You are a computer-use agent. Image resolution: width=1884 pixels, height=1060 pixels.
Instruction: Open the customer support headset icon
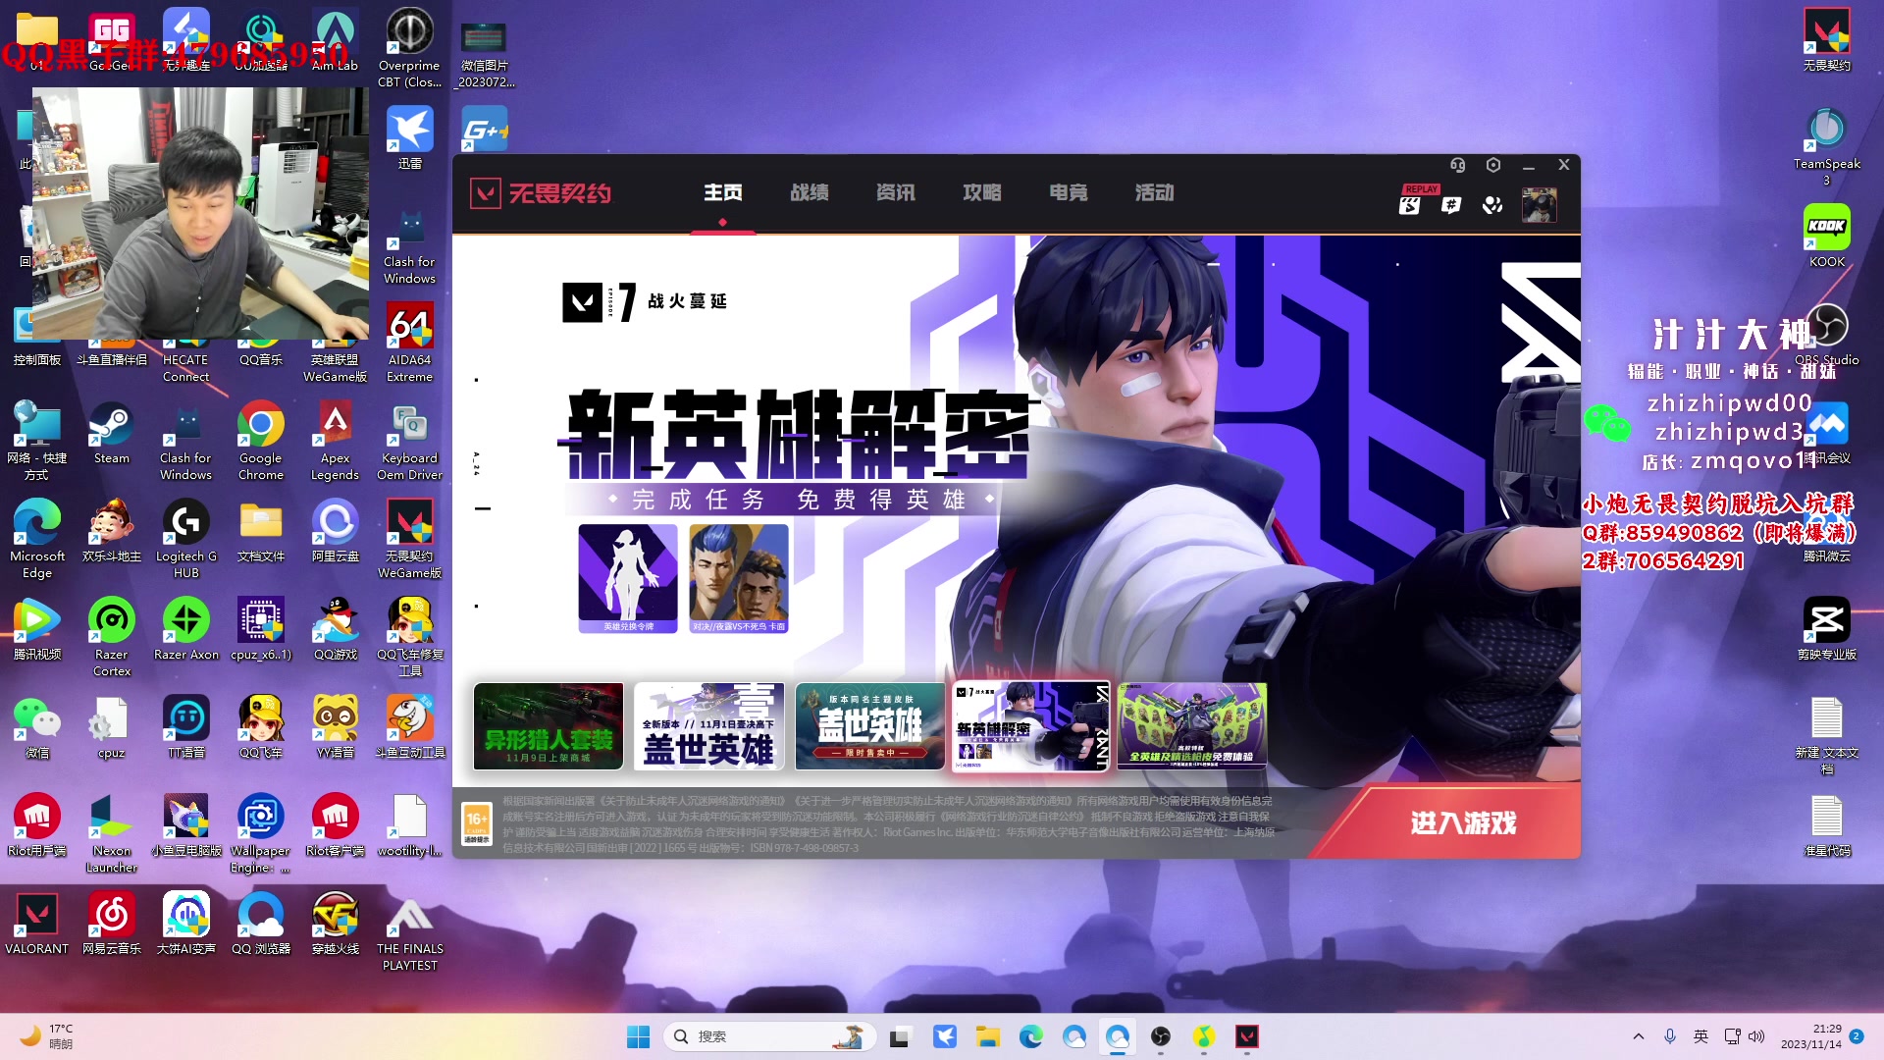click(1457, 165)
